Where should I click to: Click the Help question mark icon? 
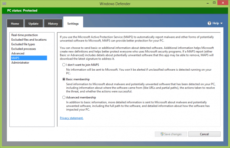tap(209, 23)
